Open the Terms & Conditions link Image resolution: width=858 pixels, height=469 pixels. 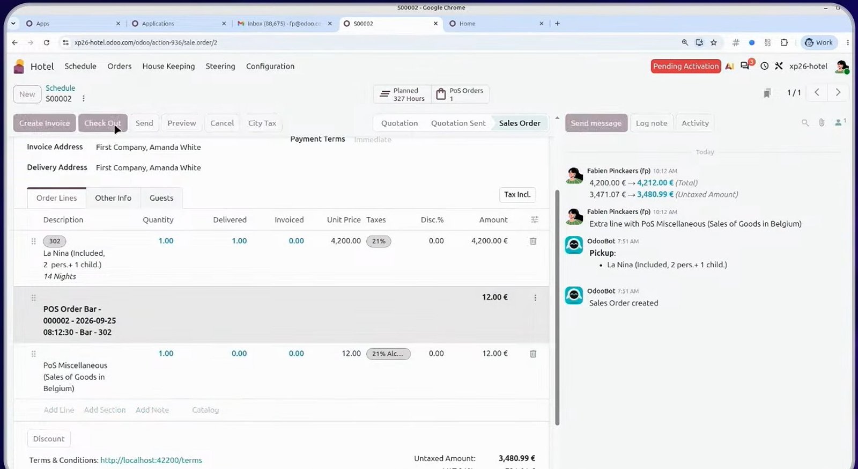(151, 460)
